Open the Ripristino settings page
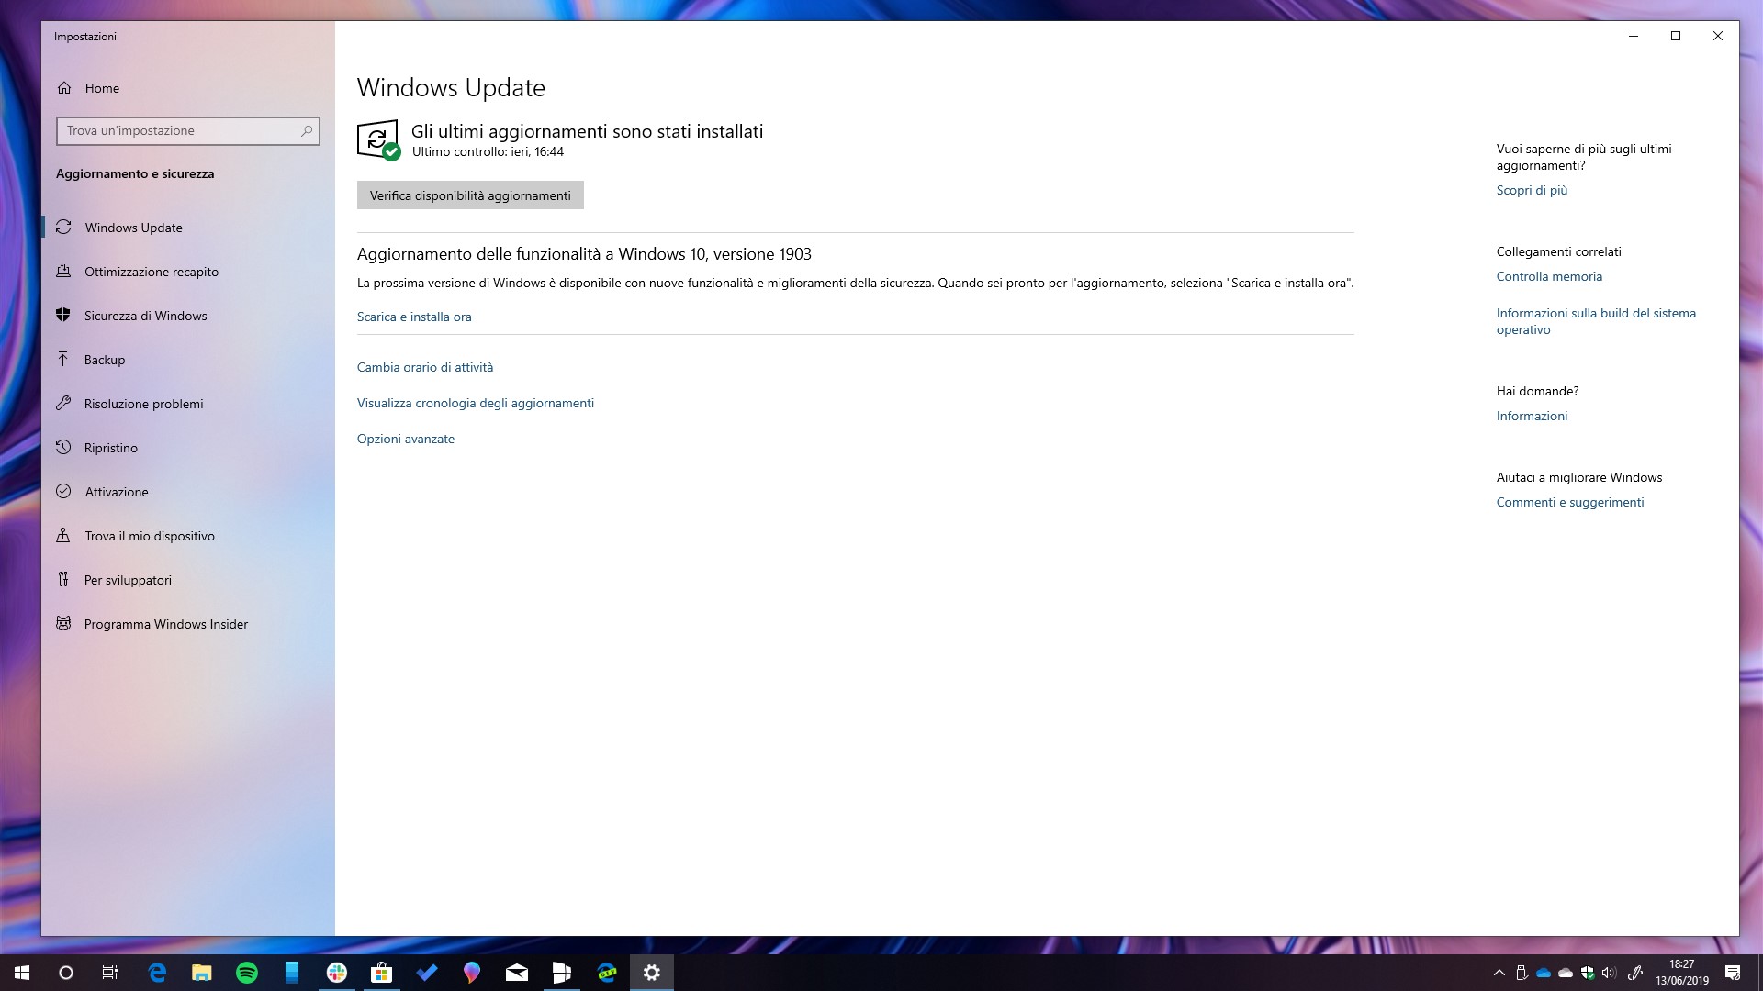Viewport: 1763px width, 991px height. [187, 448]
